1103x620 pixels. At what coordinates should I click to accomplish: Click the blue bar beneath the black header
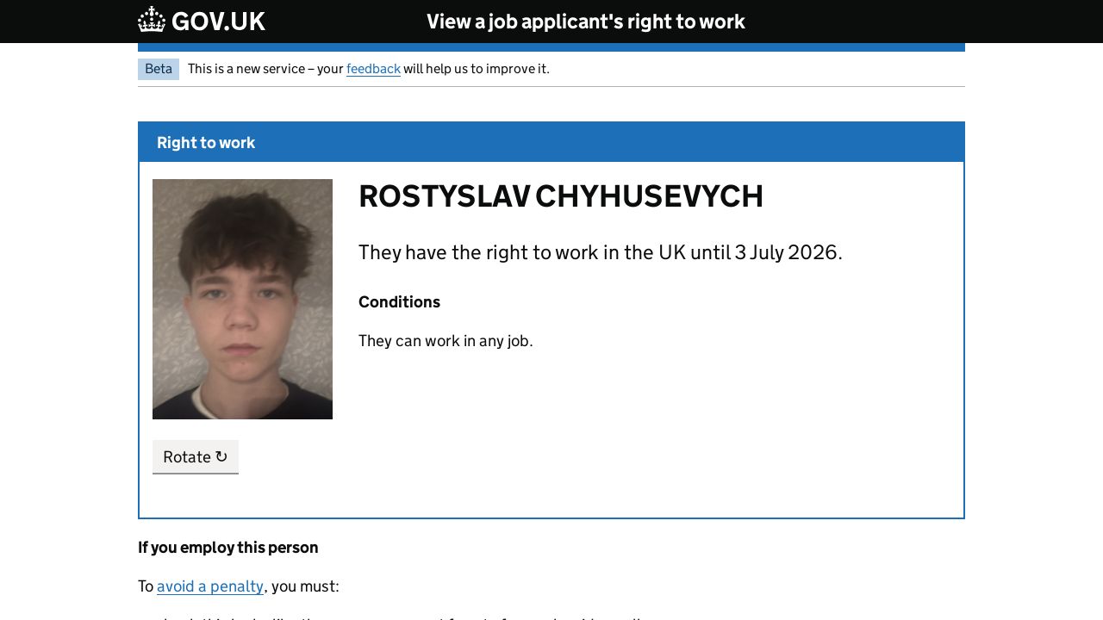pyautogui.click(x=551, y=47)
